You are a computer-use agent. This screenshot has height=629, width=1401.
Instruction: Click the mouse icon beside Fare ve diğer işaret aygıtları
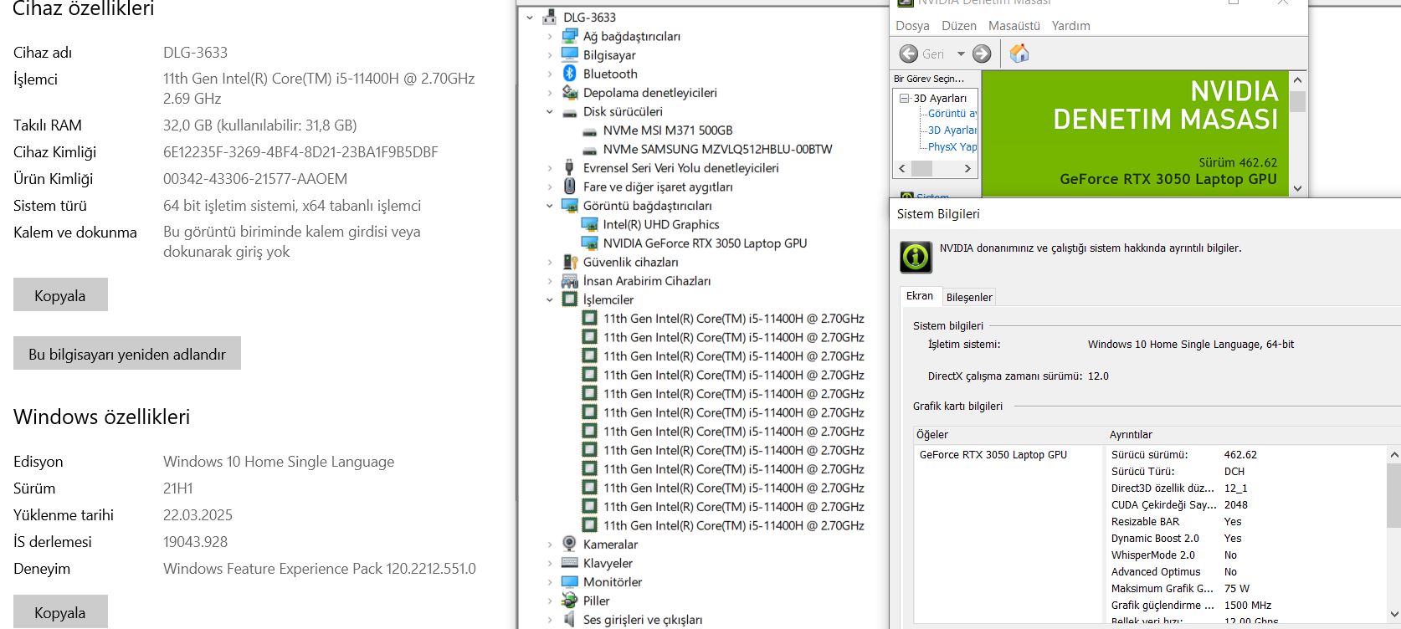tap(570, 187)
